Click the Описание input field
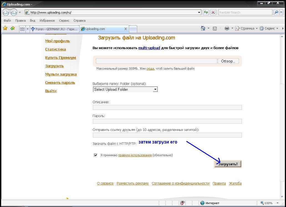286x207 pixels. pyautogui.click(x=167, y=107)
